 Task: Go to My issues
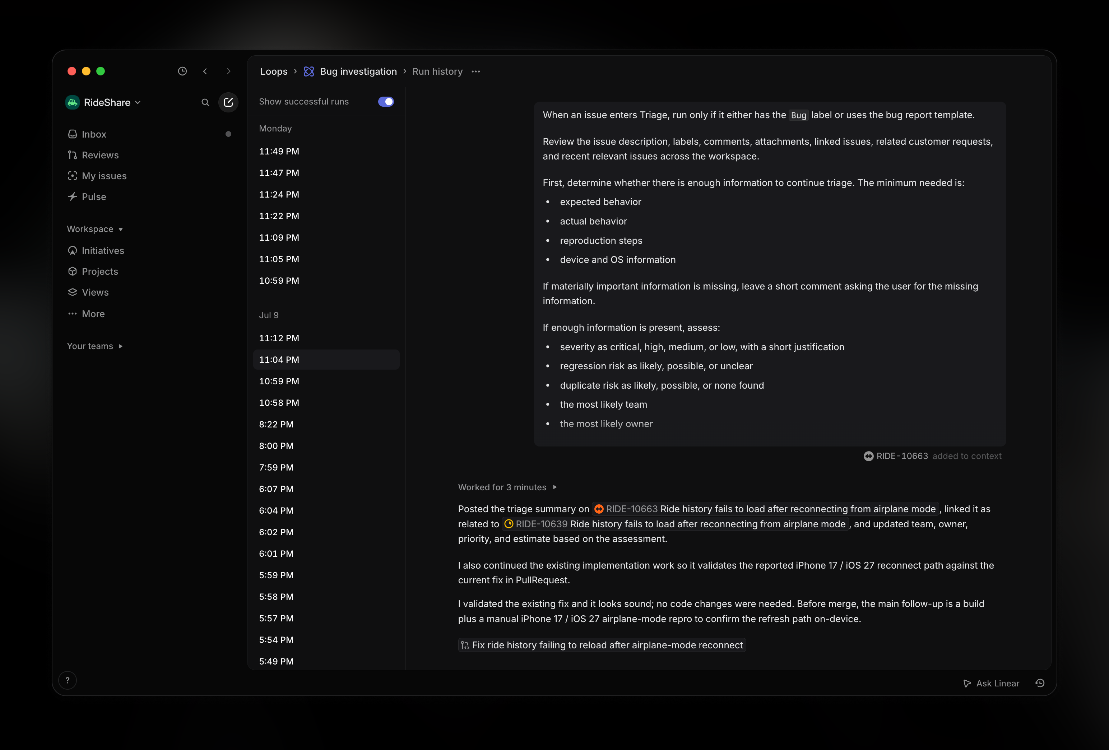[149, 176]
